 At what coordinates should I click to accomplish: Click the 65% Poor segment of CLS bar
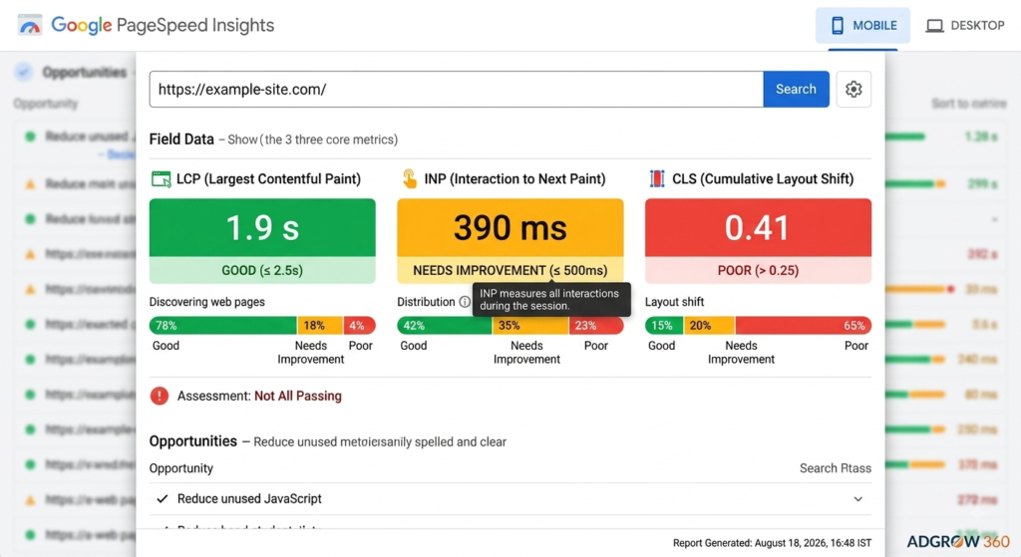803,326
